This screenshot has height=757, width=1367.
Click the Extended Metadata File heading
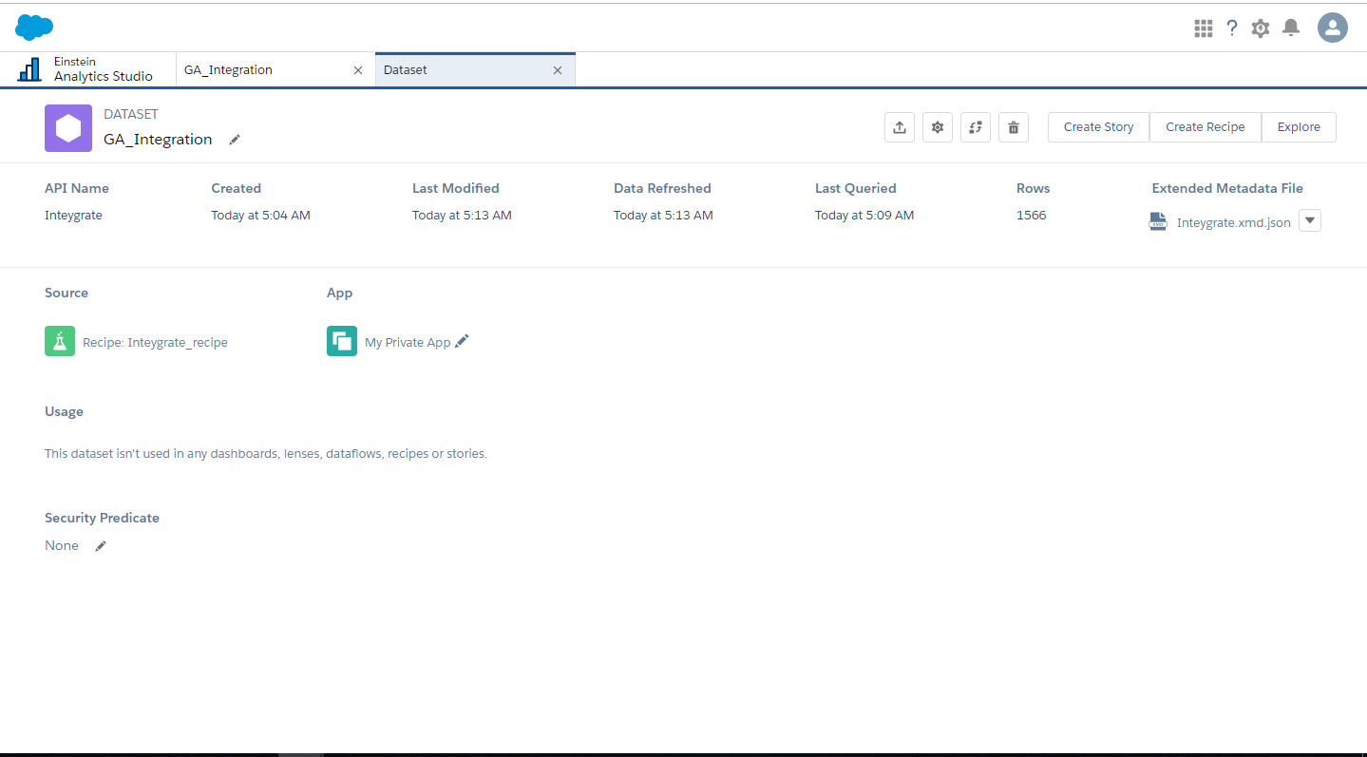click(1227, 188)
